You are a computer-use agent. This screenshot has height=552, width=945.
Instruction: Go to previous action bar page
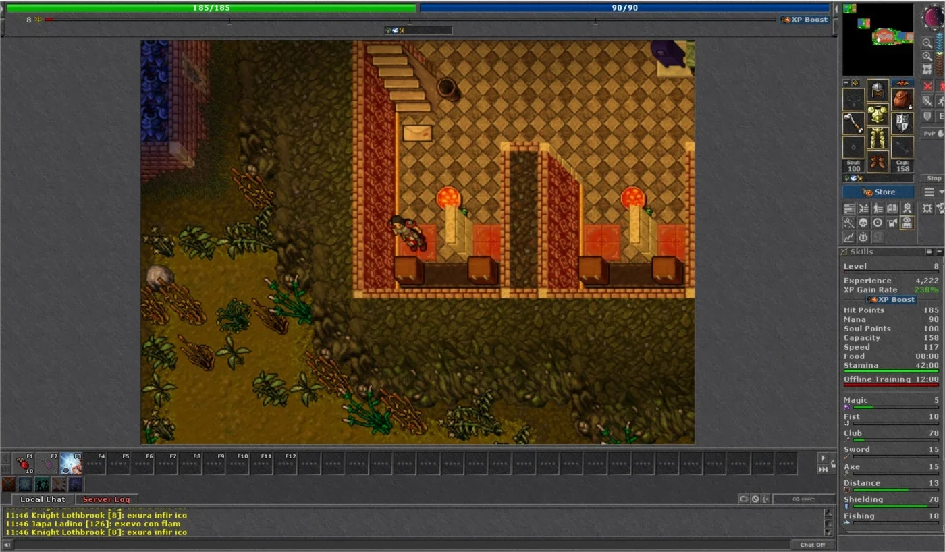click(x=5, y=458)
